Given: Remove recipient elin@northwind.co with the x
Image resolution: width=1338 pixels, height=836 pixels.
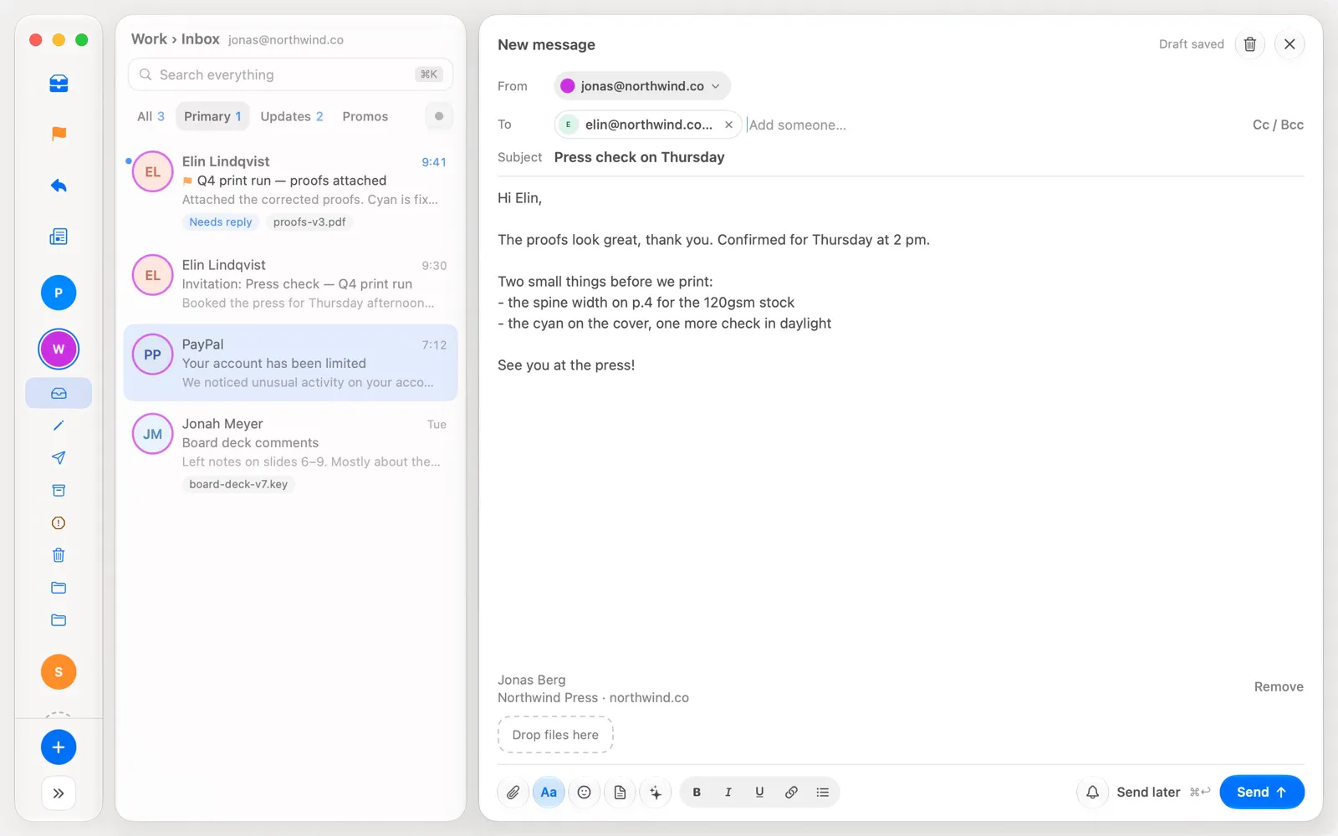Looking at the screenshot, I should click(x=728, y=125).
